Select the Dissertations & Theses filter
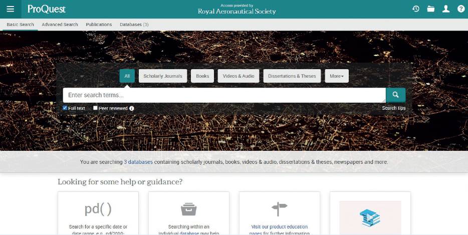 coord(292,76)
